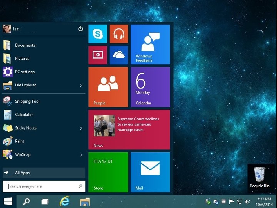Expand the Sticky Notes jump list arrow
This screenshot has height=208, width=277.
(81, 128)
